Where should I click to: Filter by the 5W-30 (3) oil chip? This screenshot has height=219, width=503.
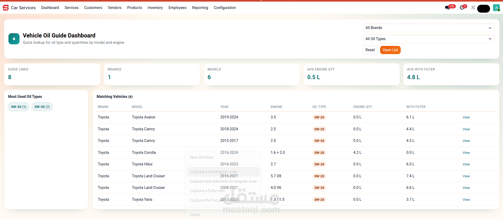pyautogui.click(x=42, y=107)
